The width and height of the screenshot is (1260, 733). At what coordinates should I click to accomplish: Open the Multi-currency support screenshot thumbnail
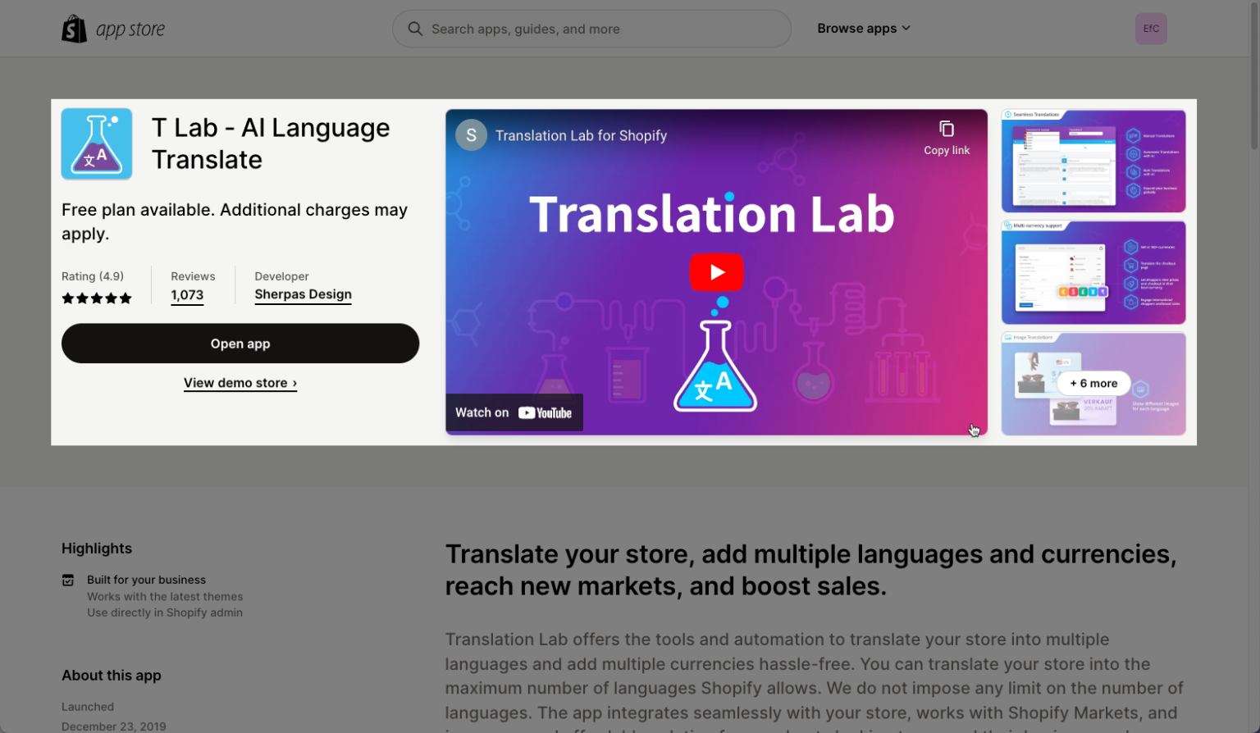coord(1093,271)
